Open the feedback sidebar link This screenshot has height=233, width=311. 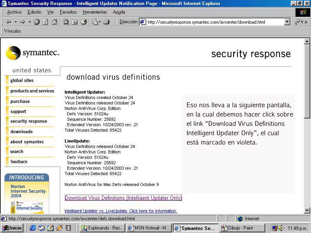pyautogui.click(x=19, y=162)
